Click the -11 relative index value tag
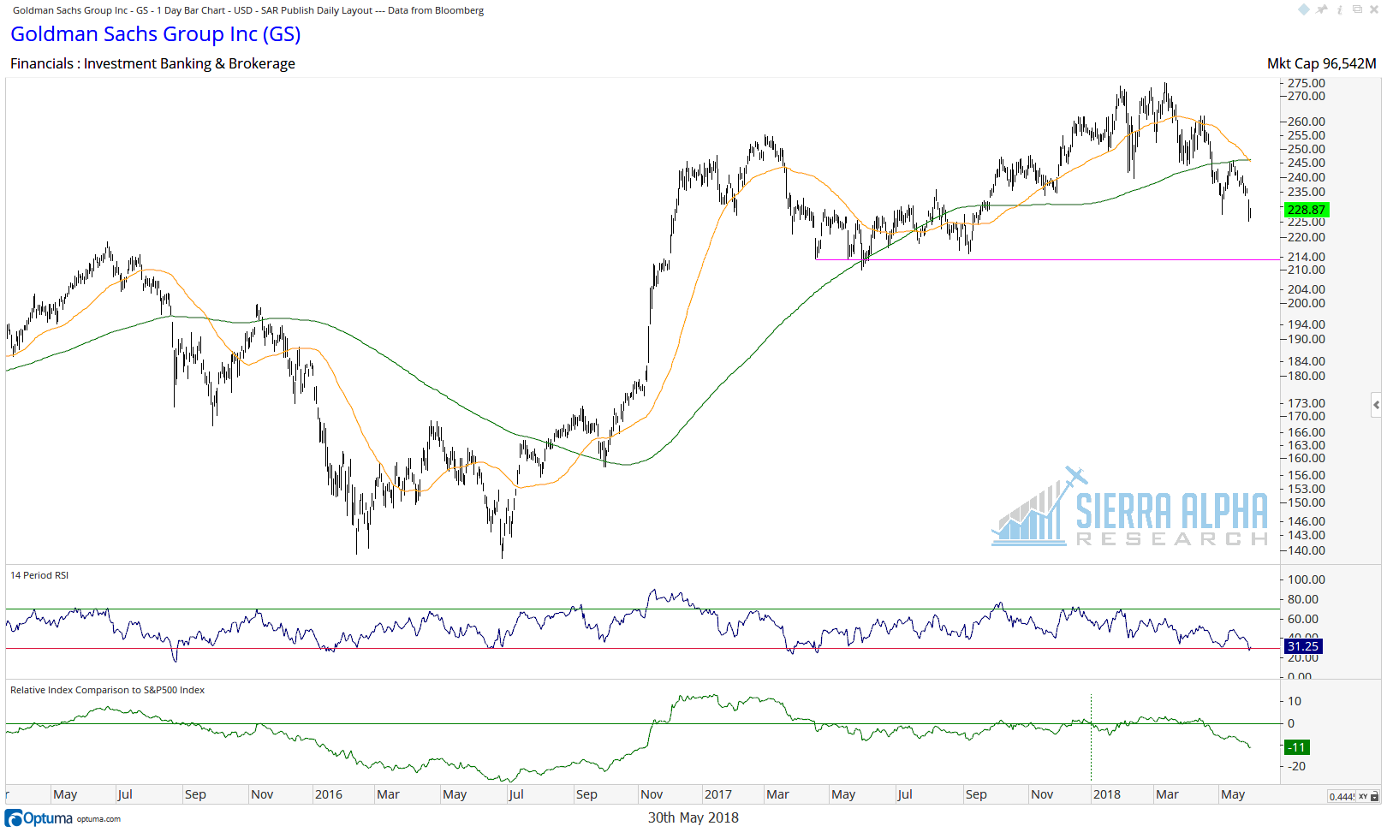This screenshot has height=832, width=1387. pyautogui.click(x=1297, y=747)
